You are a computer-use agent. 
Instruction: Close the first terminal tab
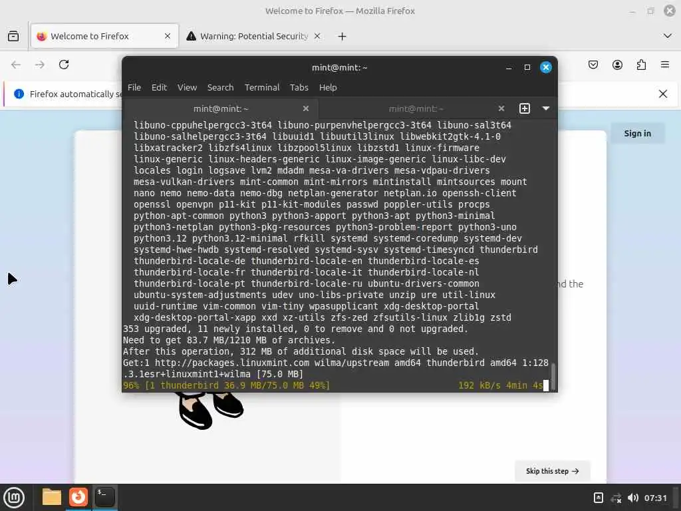coord(306,108)
